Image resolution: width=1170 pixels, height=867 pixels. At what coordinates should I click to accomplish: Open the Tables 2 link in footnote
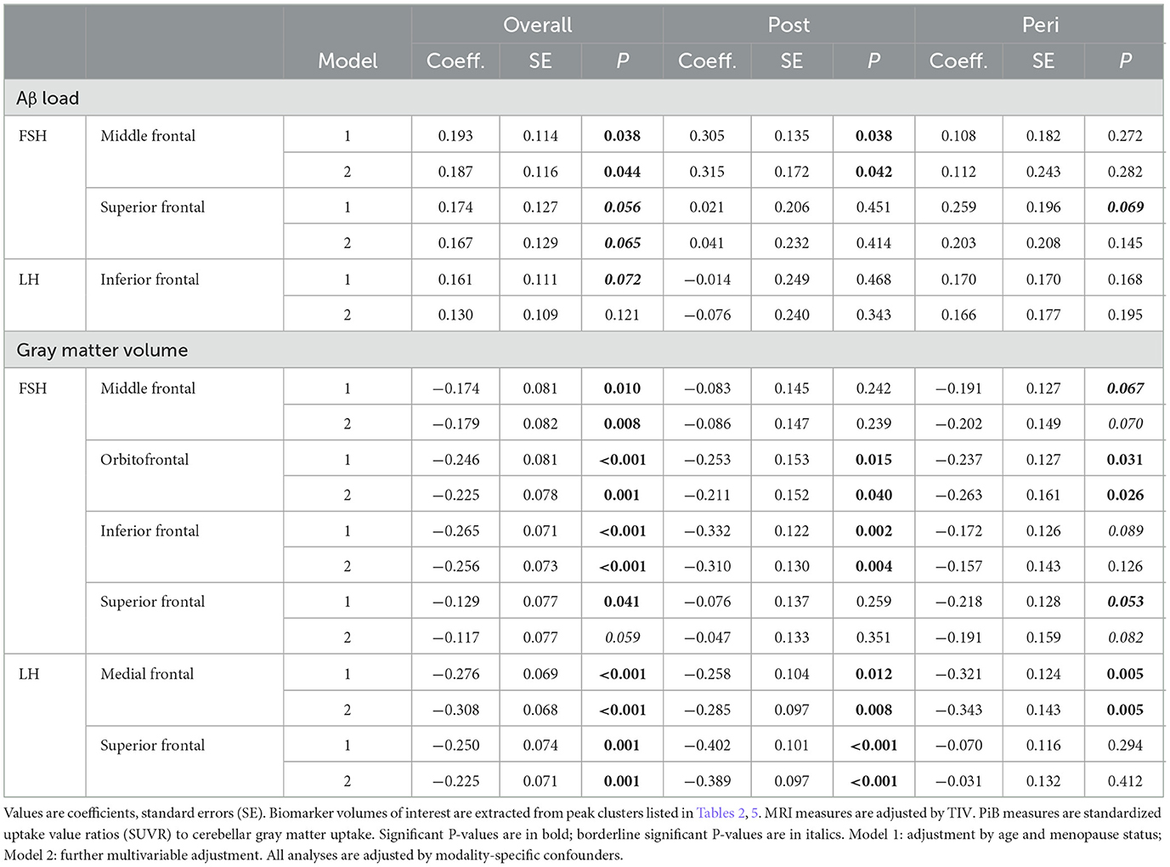pyautogui.click(x=720, y=813)
